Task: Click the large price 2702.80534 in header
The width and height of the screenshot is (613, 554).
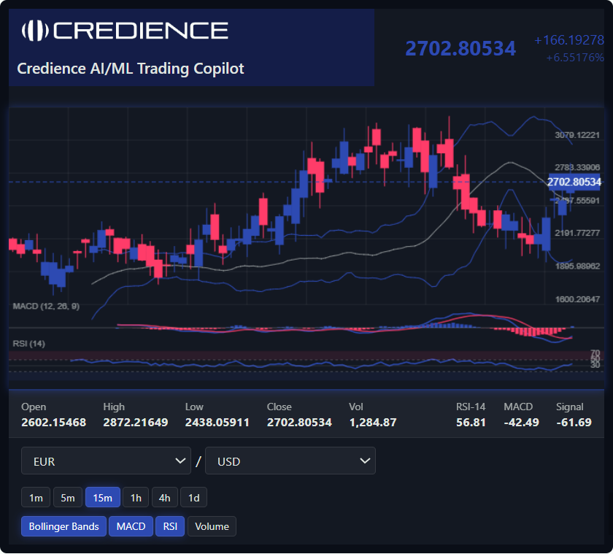Action: click(x=460, y=49)
